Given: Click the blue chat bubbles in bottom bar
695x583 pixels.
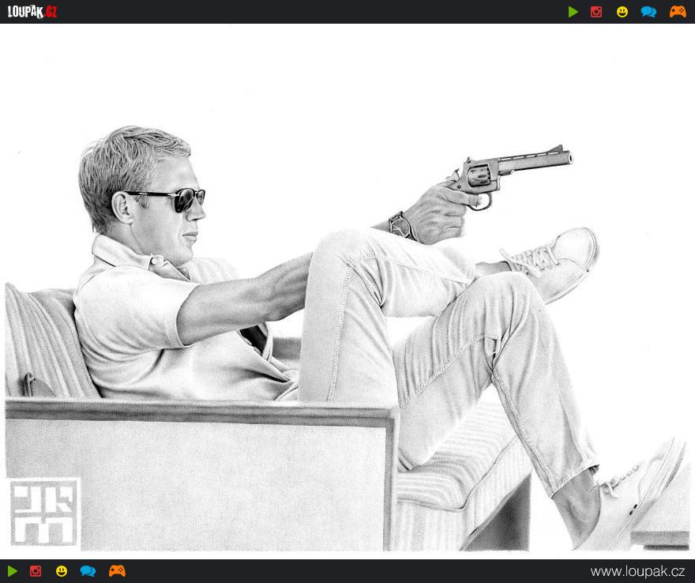Looking at the screenshot, I should coord(88,571).
